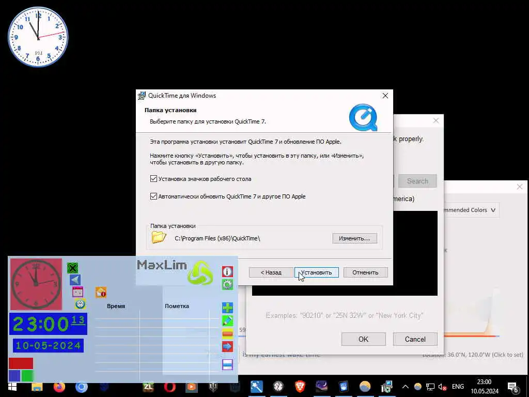Click the red info icon in MaxLim
The height and width of the screenshot is (397, 529).
click(227, 271)
